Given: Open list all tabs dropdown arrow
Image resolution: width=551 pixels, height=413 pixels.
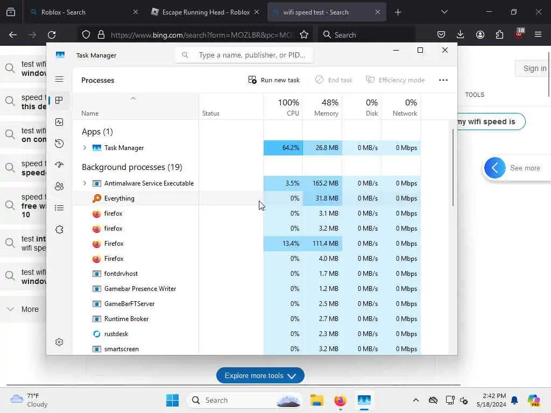Looking at the screenshot, I should (444, 12).
